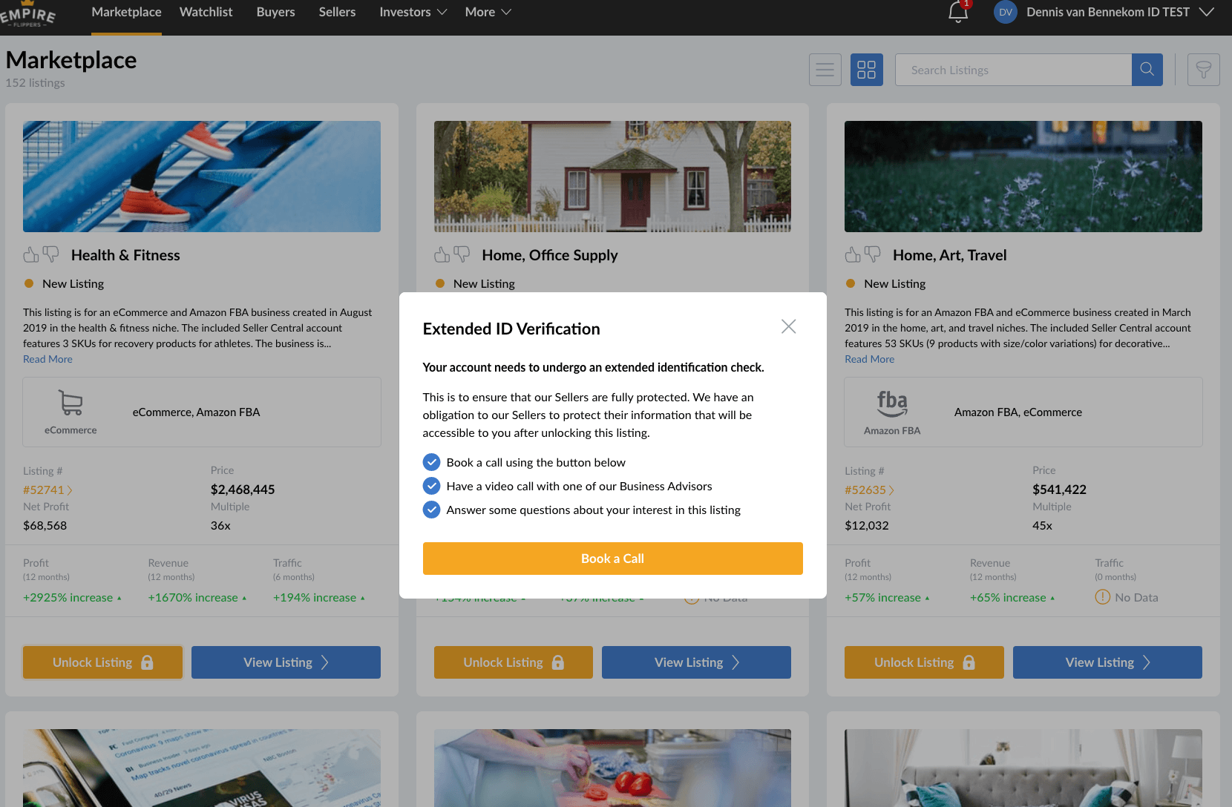Close the Extended ID Verification dialog
Screen dimensions: 1232x807
(789, 326)
